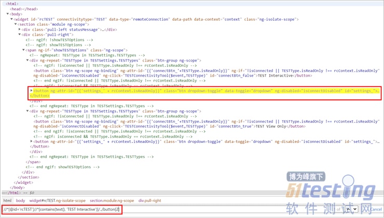This screenshot has width=384, height=218.
Task: Select the opening <html> tag line
Action: (x=12, y=4)
